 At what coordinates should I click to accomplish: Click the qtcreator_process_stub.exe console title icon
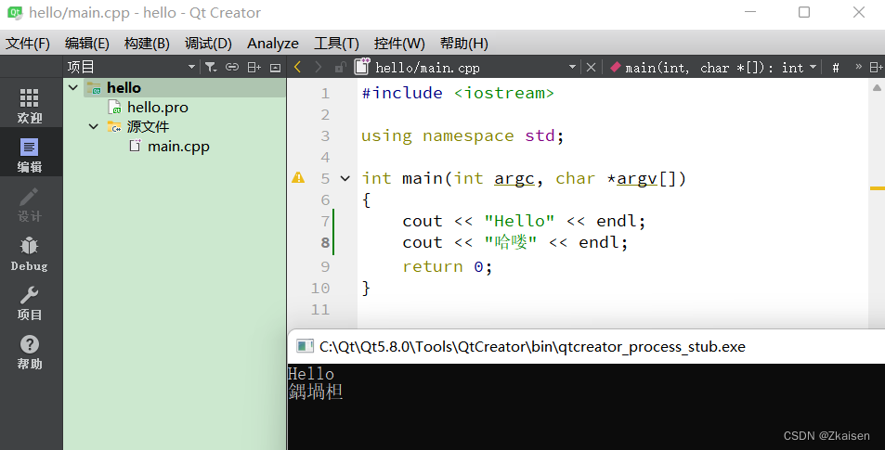point(305,346)
